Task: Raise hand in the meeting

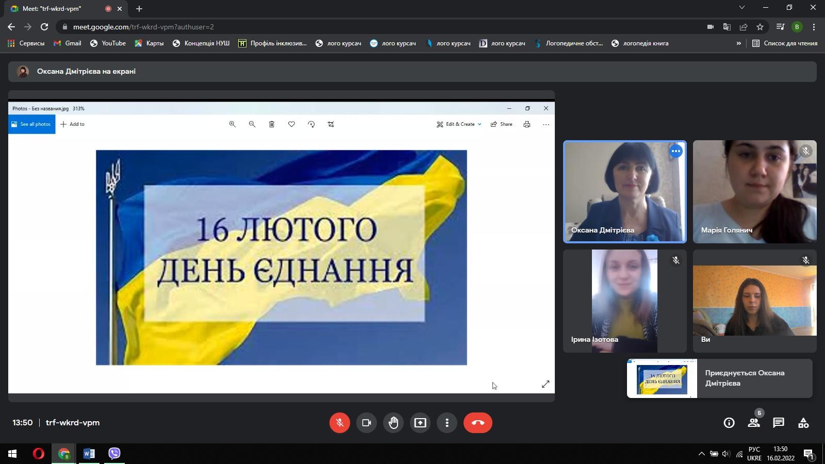Action: pos(393,423)
